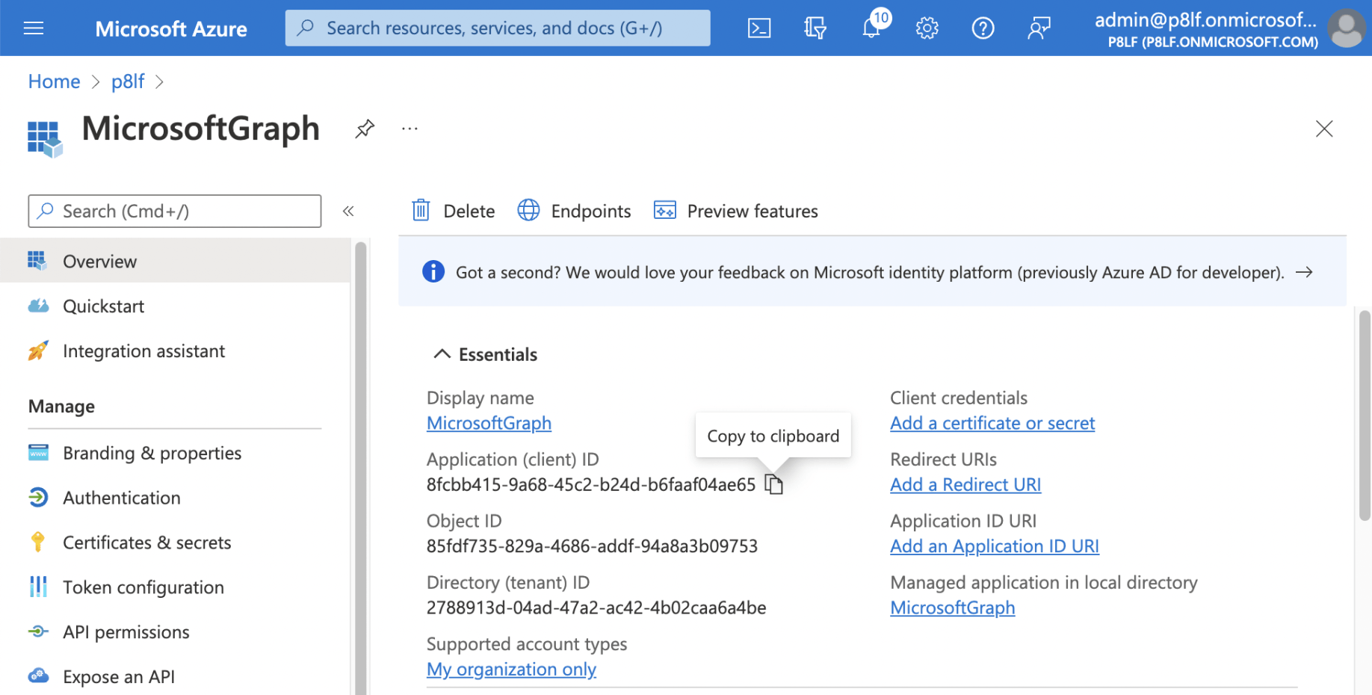Copy the Application client ID to clipboard

774,485
